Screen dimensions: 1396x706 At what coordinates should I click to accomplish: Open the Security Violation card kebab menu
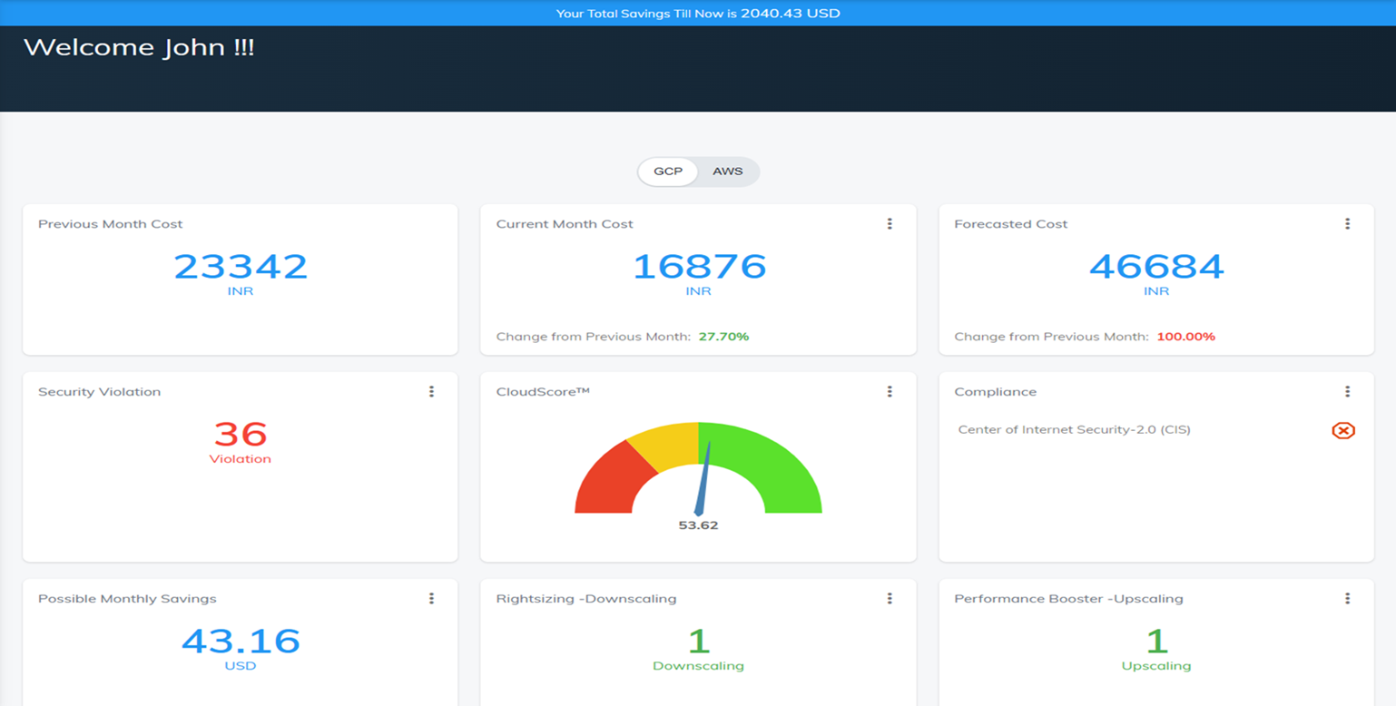431,392
